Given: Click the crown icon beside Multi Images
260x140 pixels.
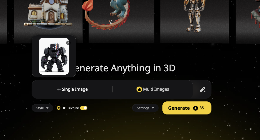Looking at the screenshot, I should pos(139,89).
